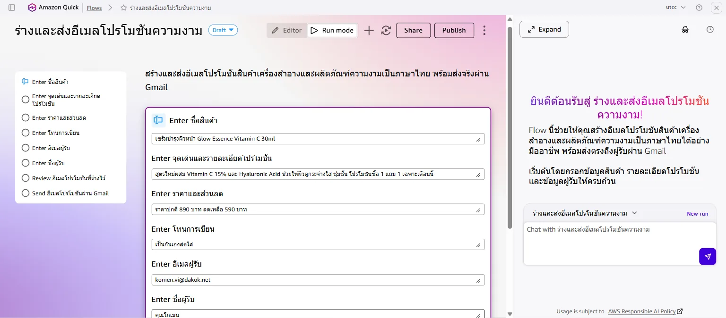Screen dimensions: 726x318
Task: Select step Enter ชื่อผู้รับ radio
Action: click(26, 163)
